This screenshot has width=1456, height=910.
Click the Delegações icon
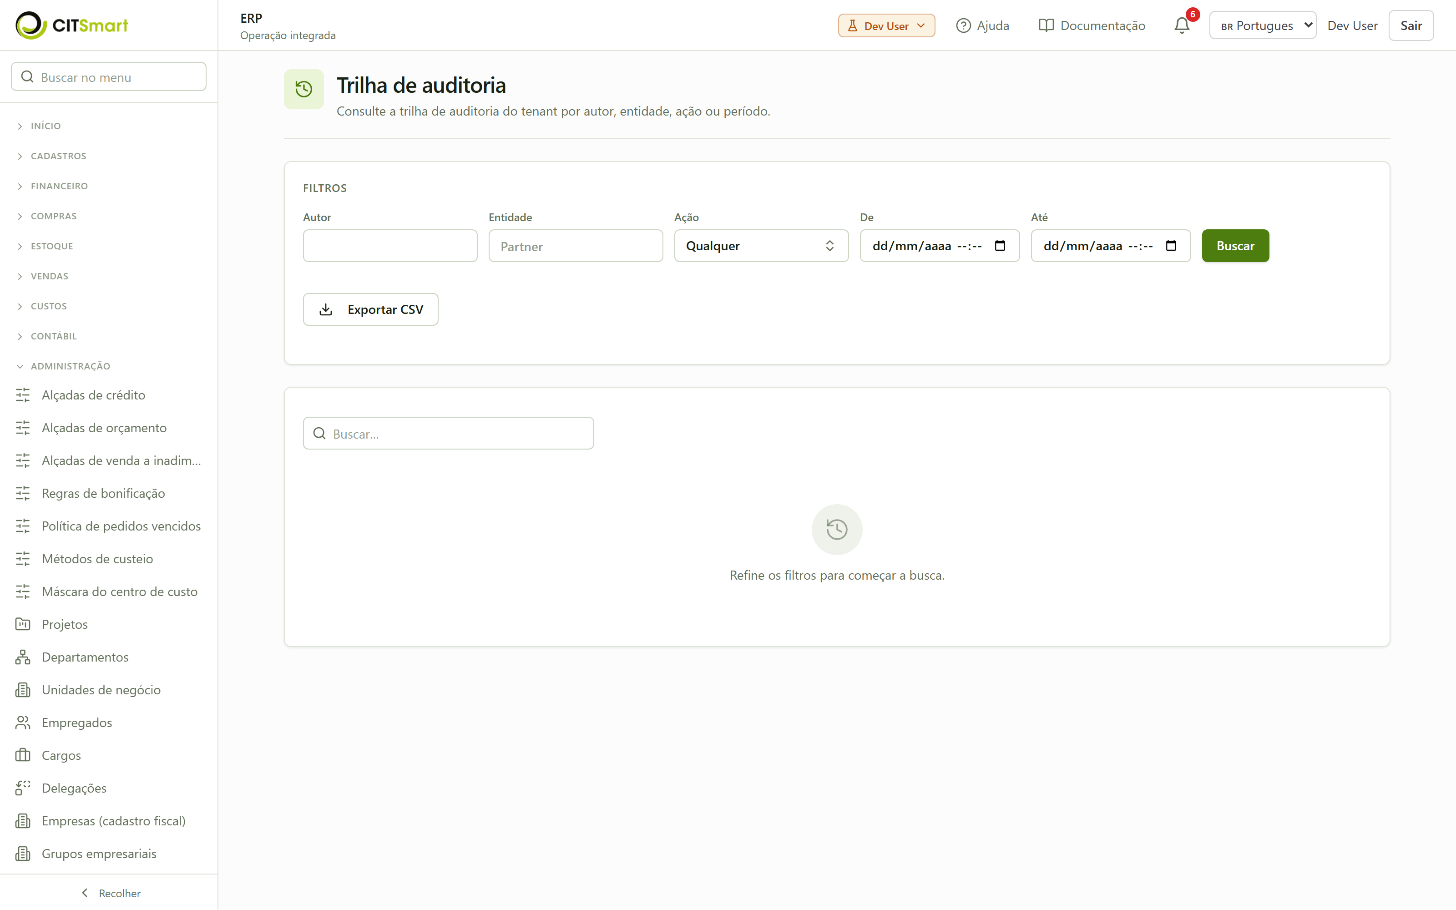pos(23,788)
